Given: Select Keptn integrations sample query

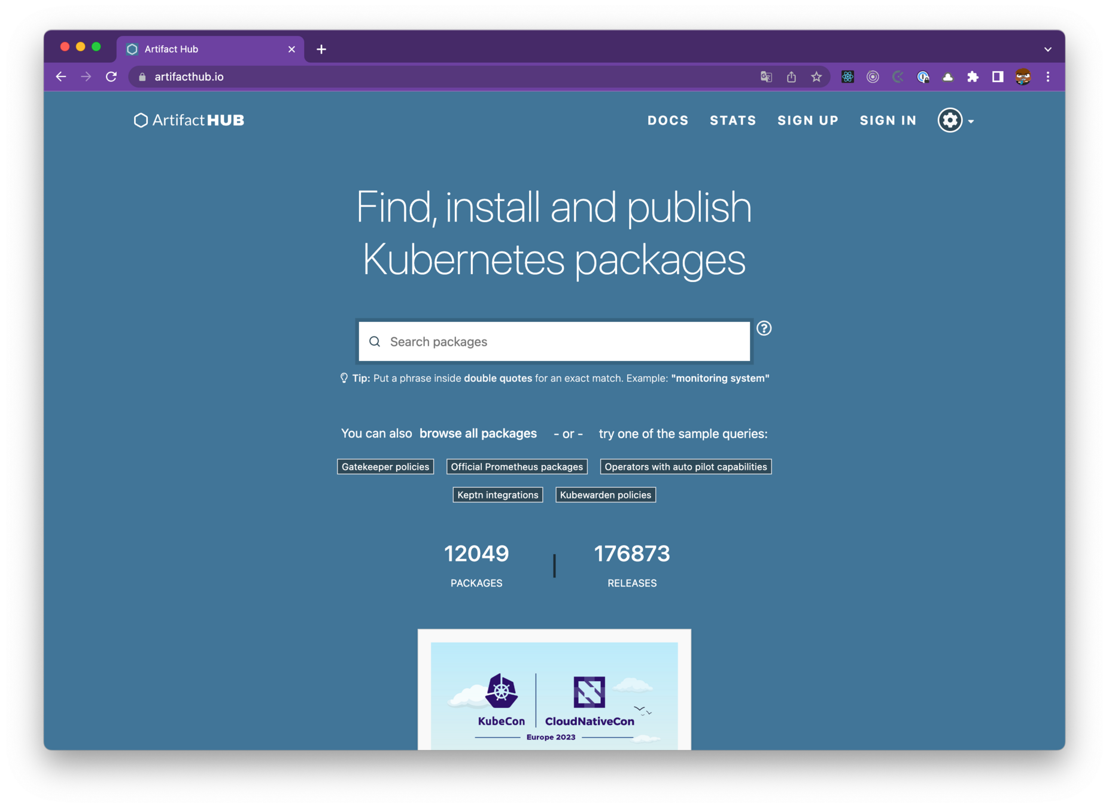Looking at the screenshot, I should 498,495.
